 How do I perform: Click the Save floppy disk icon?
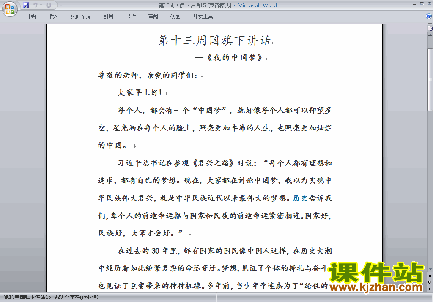26,5
